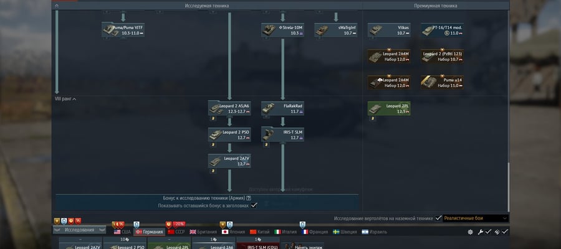Click the yellow marker under Leopard 2PL card
Screen dimensions: 561x249
point(372,119)
